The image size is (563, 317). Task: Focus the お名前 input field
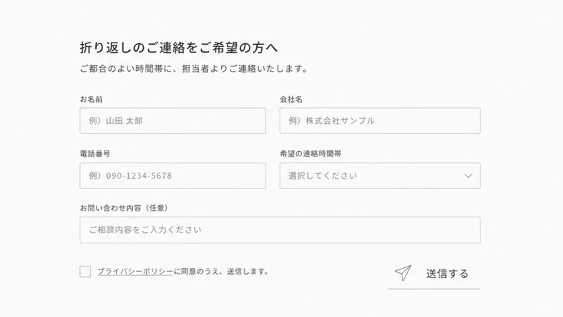pos(173,121)
